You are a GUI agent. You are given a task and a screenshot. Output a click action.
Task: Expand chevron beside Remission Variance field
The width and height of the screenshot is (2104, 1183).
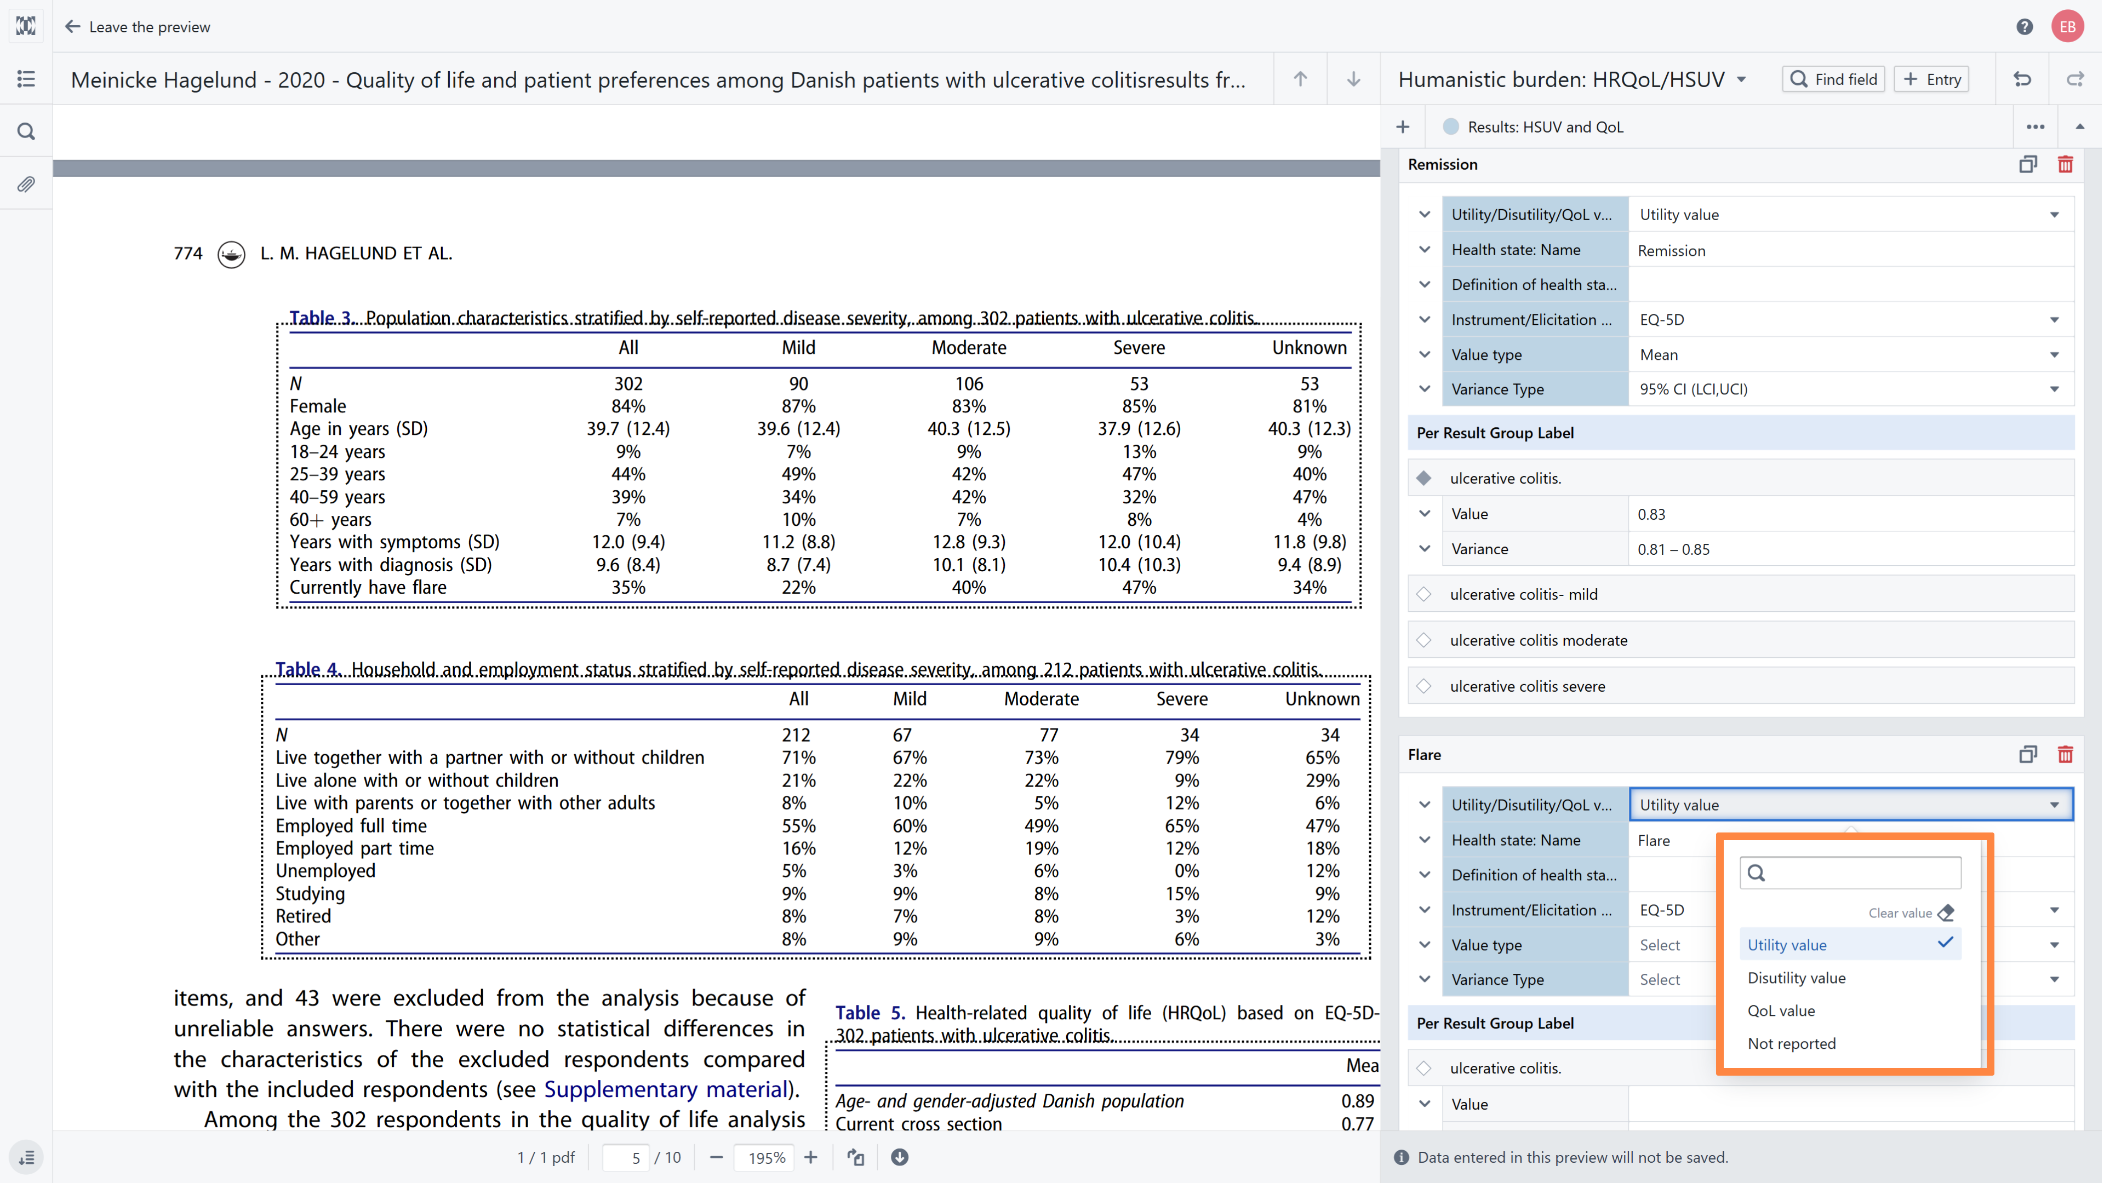coord(1425,549)
